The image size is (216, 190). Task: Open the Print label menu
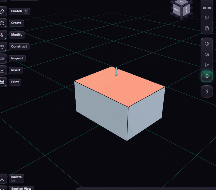[15, 82]
